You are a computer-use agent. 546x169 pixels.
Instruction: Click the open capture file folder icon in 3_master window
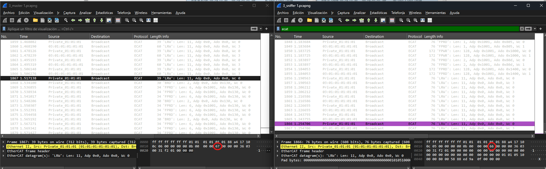pyautogui.click(x=35, y=20)
